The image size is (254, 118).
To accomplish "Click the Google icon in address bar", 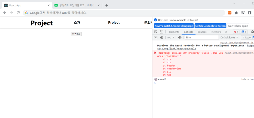I will [26, 13].
